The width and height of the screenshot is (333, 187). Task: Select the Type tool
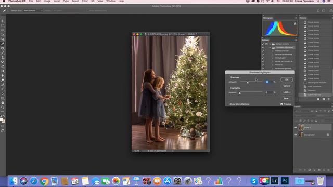pos(3,89)
